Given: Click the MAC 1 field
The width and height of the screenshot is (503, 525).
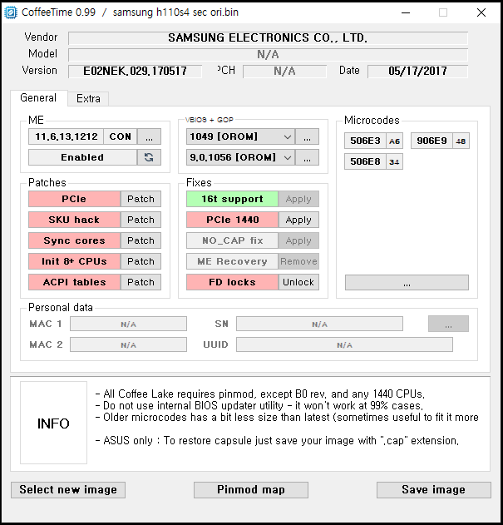Looking at the screenshot, I should tap(129, 324).
